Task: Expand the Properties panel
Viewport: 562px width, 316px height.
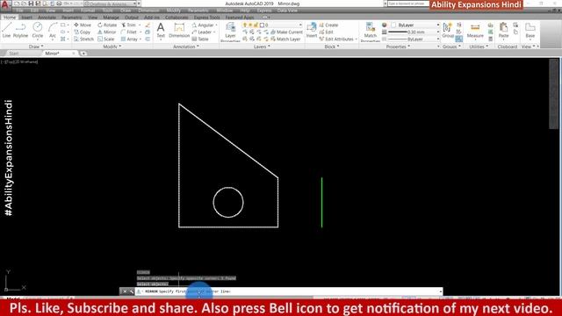Action: click(x=398, y=47)
